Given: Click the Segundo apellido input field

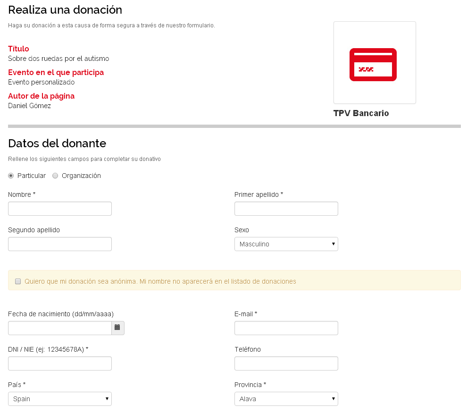Looking at the screenshot, I should click(x=60, y=244).
